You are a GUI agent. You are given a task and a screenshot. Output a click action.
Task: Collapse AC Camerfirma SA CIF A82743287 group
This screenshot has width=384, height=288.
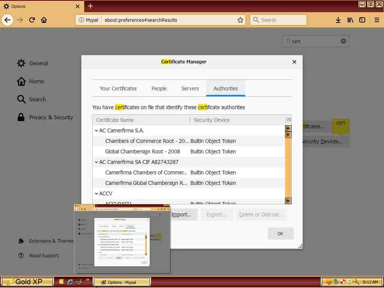(96, 162)
